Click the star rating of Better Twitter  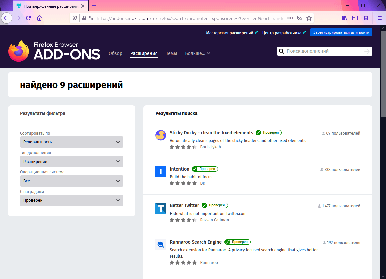pyautogui.click(x=183, y=220)
